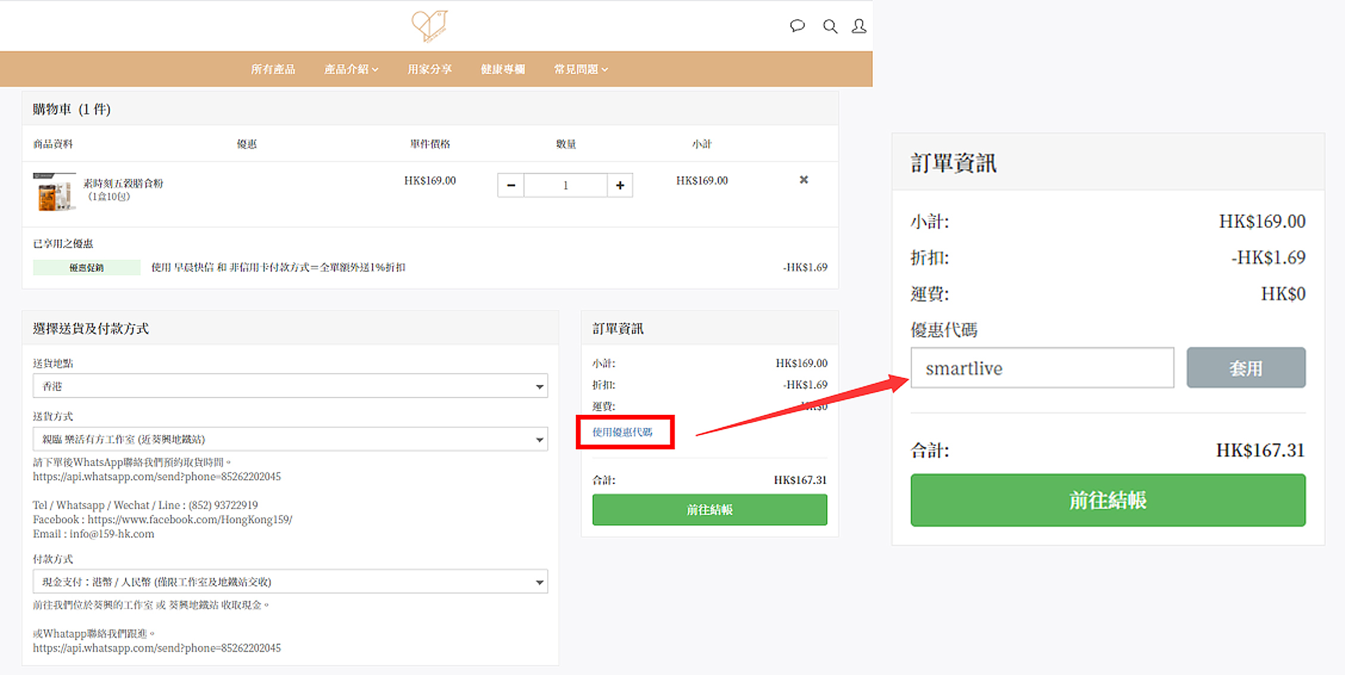Screen dimensions: 1345x675
Task: Click the search magnifier icon
Action: (830, 26)
